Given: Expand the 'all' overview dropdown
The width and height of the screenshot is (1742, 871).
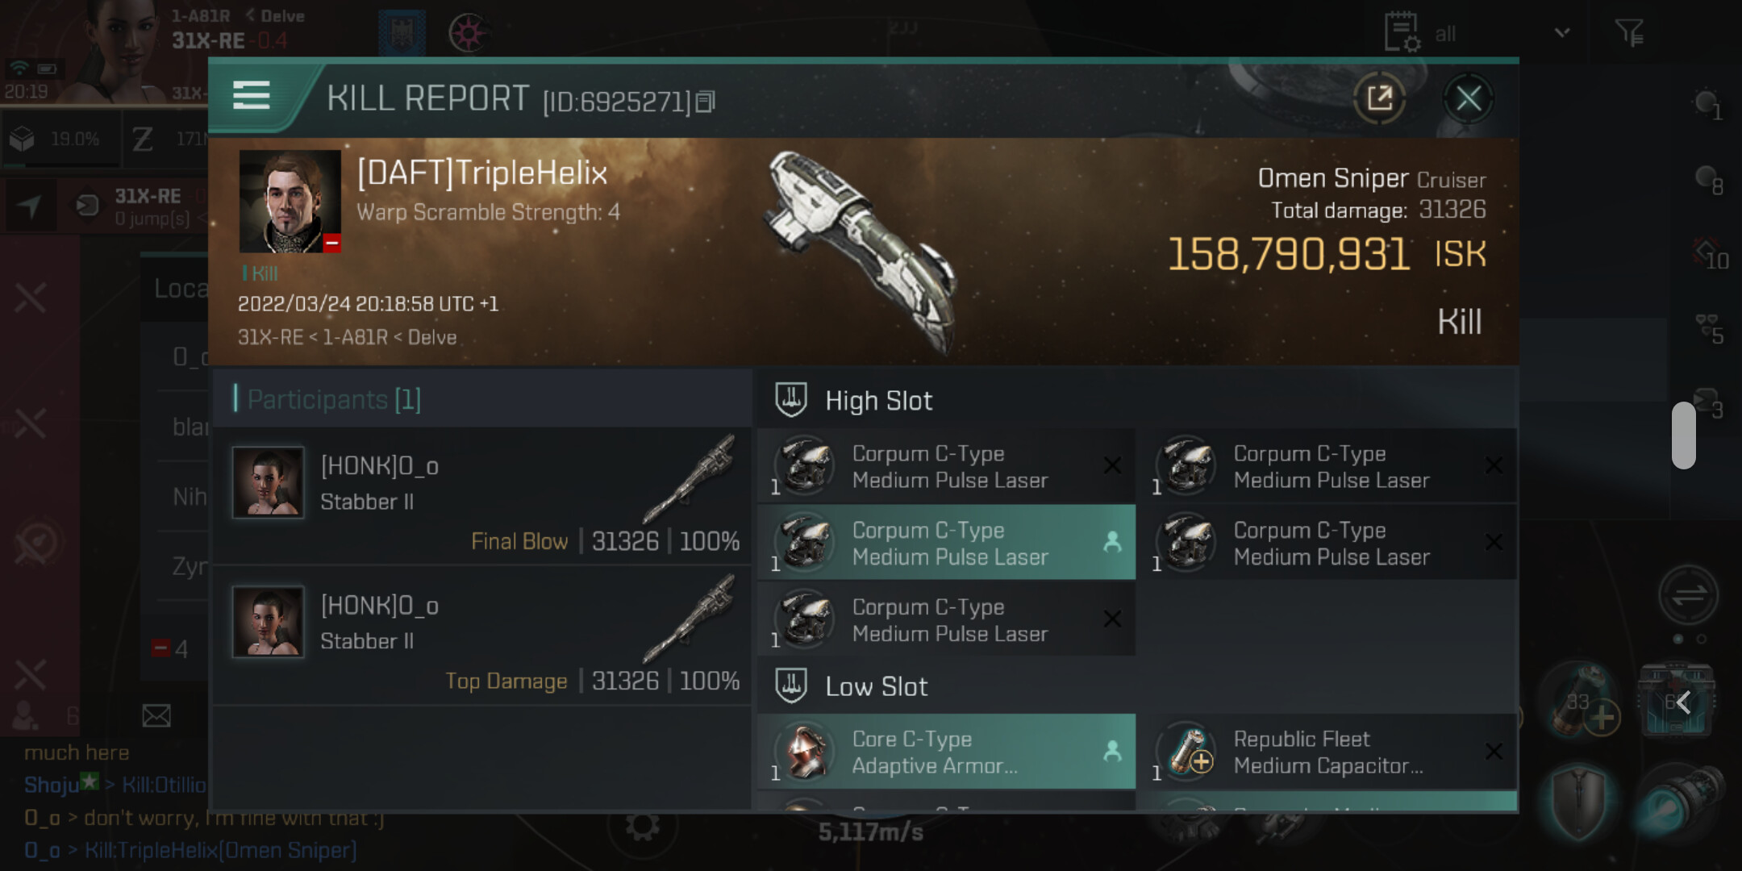Looking at the screenshot, I should click(x=1561, y=33).
